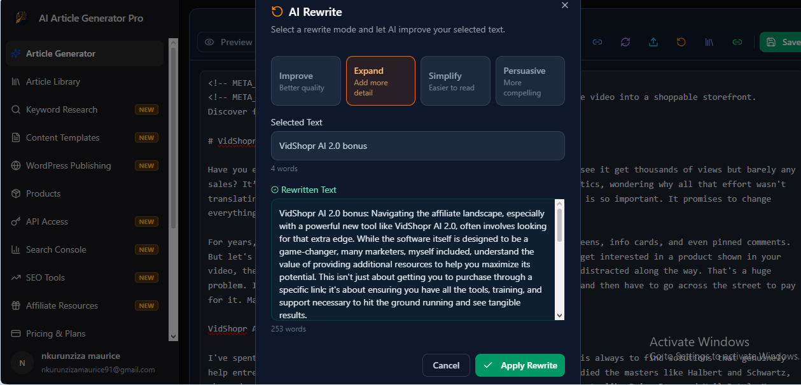
Task: Click the '4 words' count text
Action: click(284, 169)
